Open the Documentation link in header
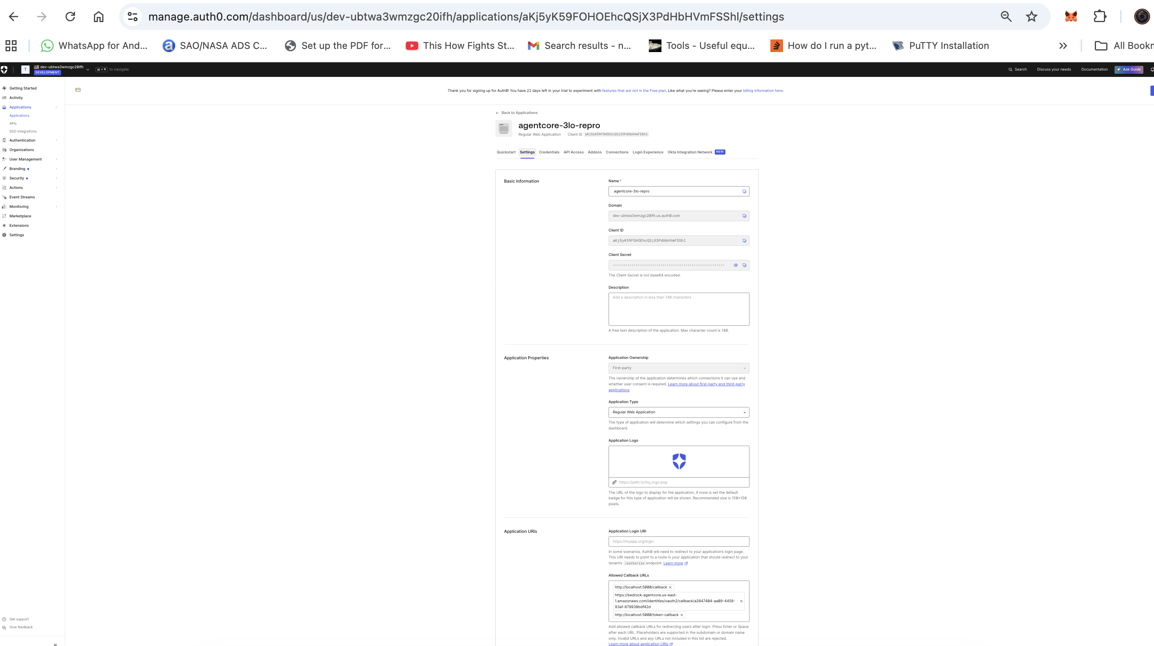1154x646 pixels. click(1094, 69)
